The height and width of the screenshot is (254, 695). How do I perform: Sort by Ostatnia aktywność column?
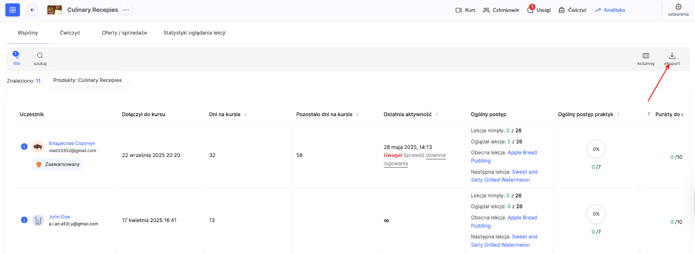[437, 114]
